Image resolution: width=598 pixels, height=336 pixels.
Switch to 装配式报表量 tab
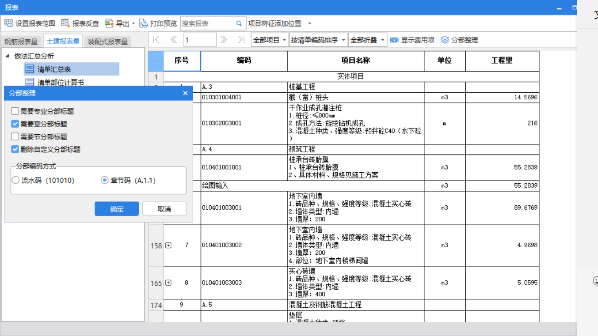tap(107, 42)
